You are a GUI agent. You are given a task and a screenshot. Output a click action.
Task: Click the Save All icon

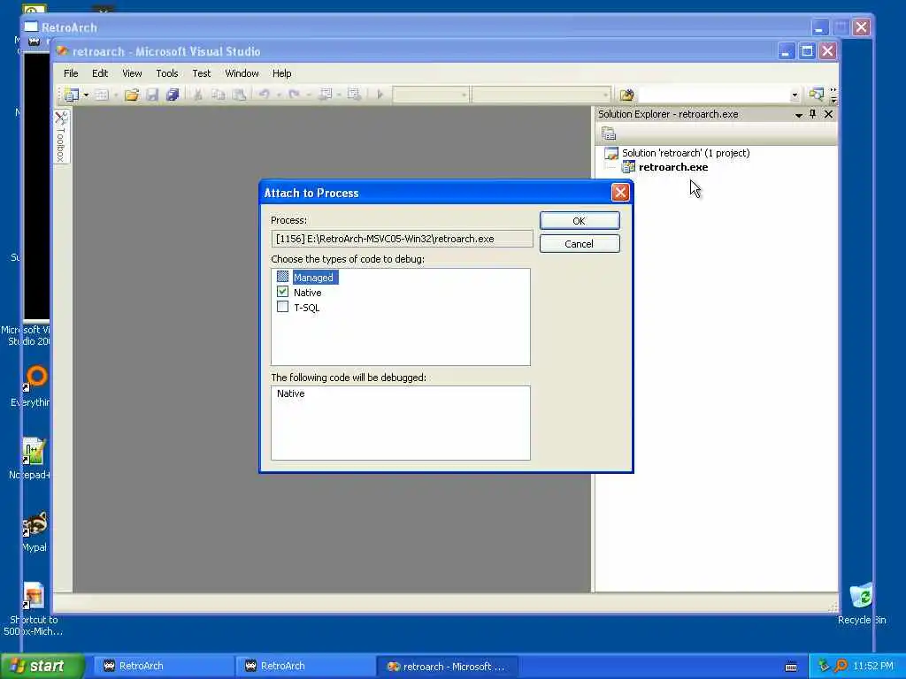(173, 95)
